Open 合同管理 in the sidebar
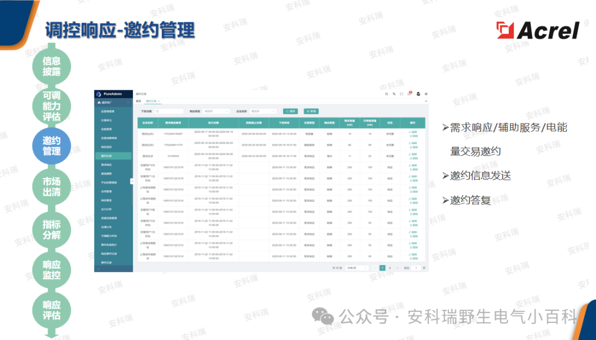 point(105,191)
